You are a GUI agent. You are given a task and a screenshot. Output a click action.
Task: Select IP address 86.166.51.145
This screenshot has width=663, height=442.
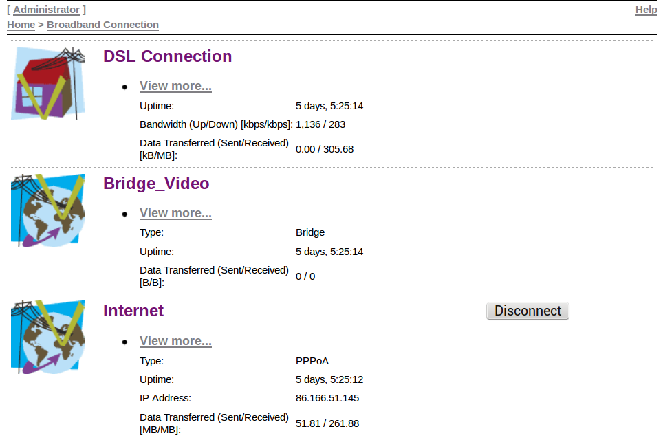(x=327, y=398)
